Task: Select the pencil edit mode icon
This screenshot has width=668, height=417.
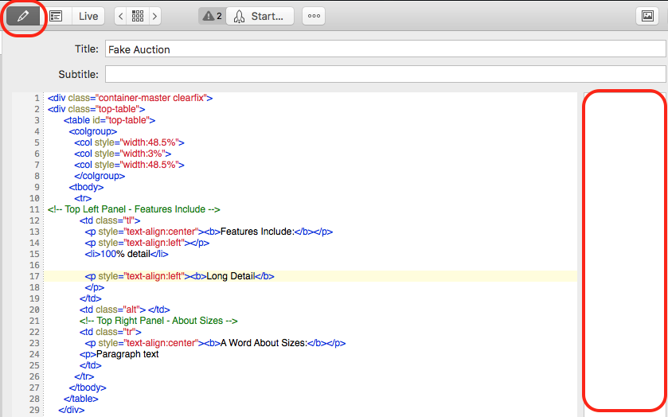Action: pos(23,16)
